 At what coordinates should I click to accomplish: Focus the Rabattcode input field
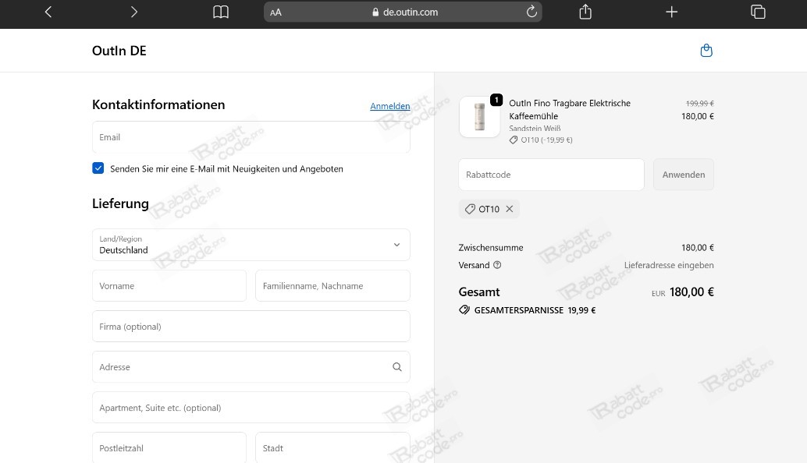(551, 175)
